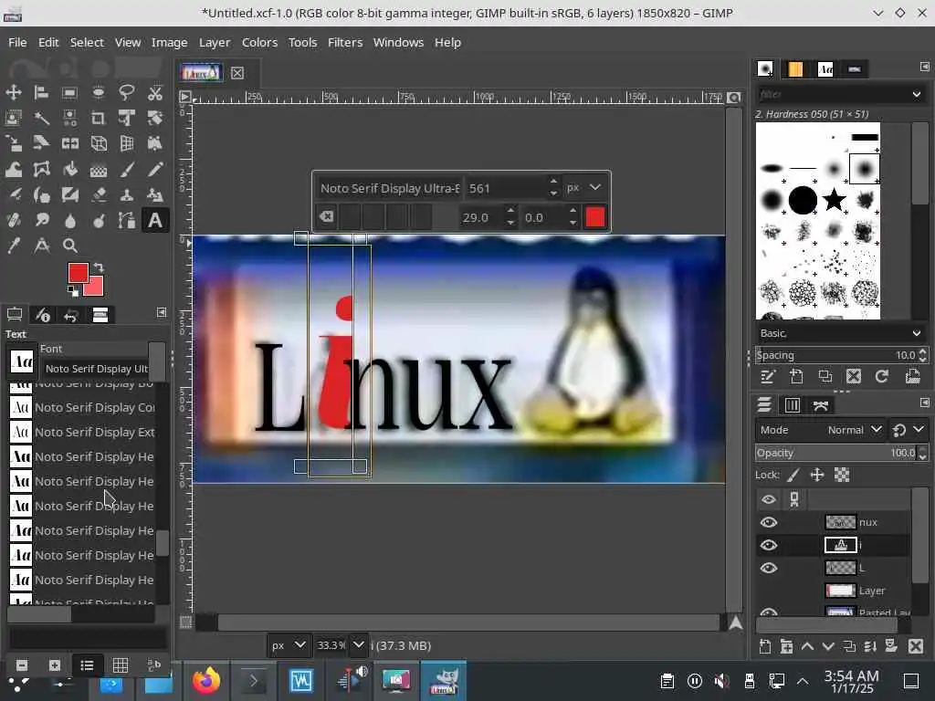Increase the text size 561 stepper

click(x=553, y=182)
